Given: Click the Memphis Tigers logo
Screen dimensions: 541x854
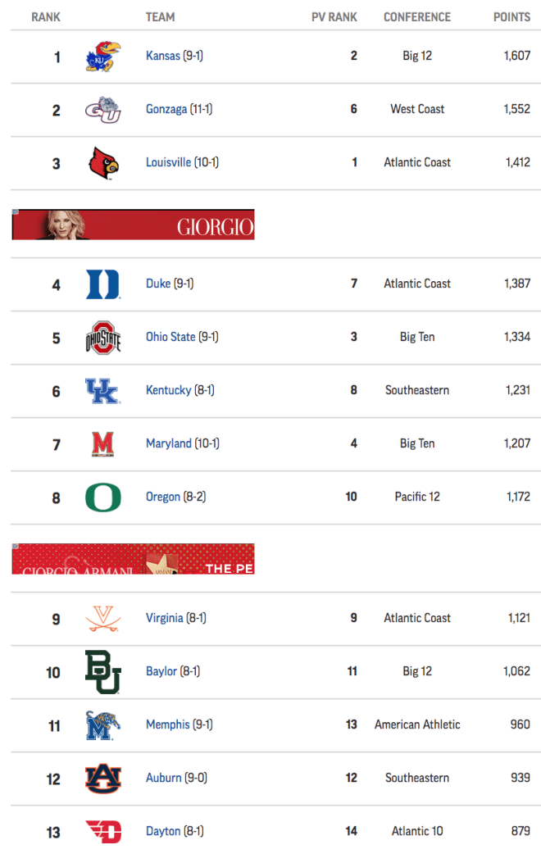Looking at the screenshot, I should coord(102,725).
